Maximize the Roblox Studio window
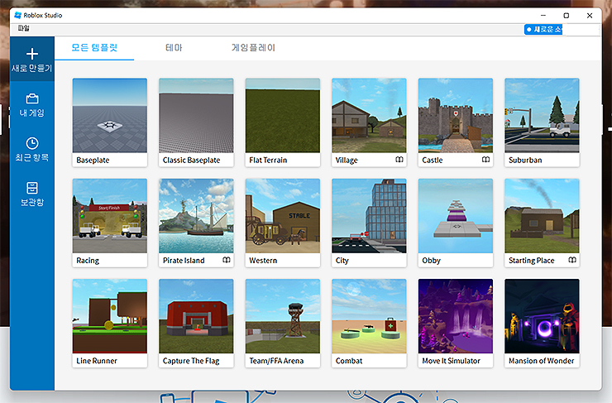Image resolution: width=612 pixels, height=403 pixels. [x=567, y=15]
